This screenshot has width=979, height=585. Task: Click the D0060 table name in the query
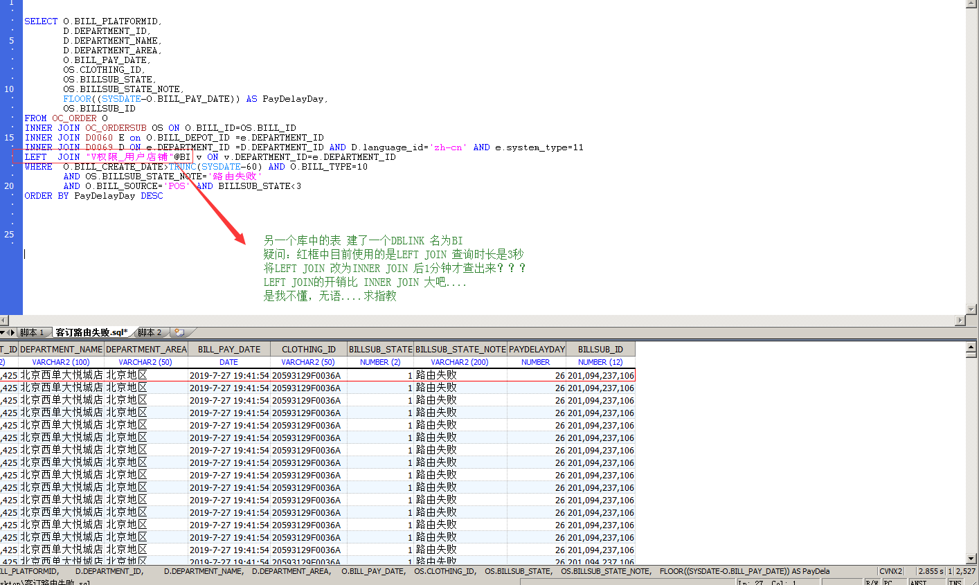tap(99, 138)
